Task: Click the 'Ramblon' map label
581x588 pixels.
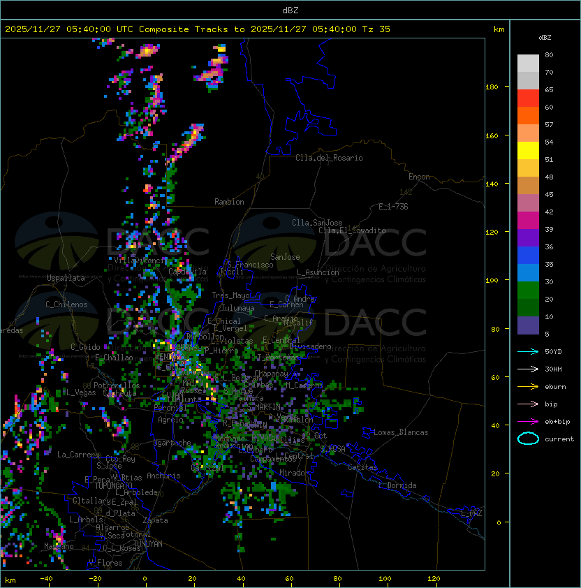Action: coord(229,202)
